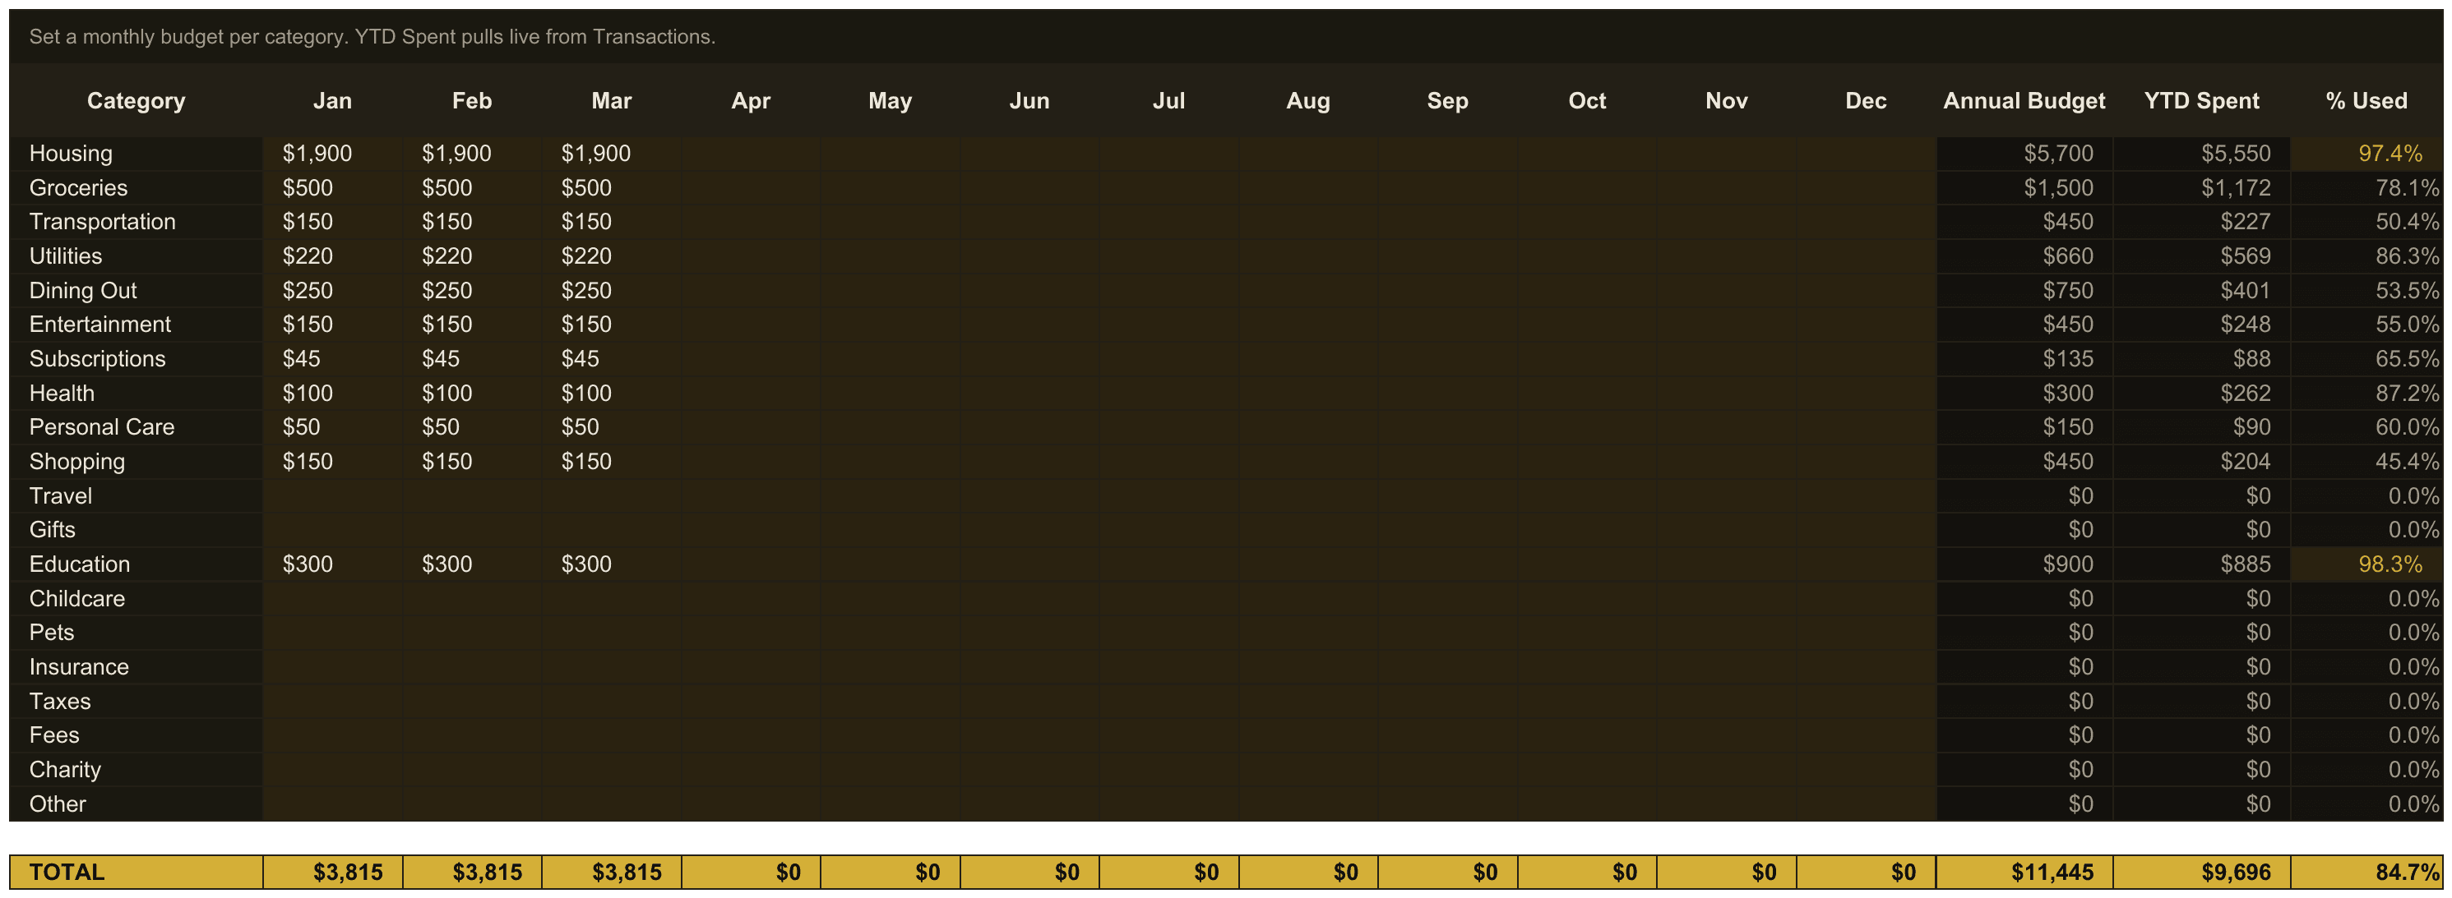Click the Entertainment category label
2452x898 pixels.
pyautogui.click(x=100, y=325)
